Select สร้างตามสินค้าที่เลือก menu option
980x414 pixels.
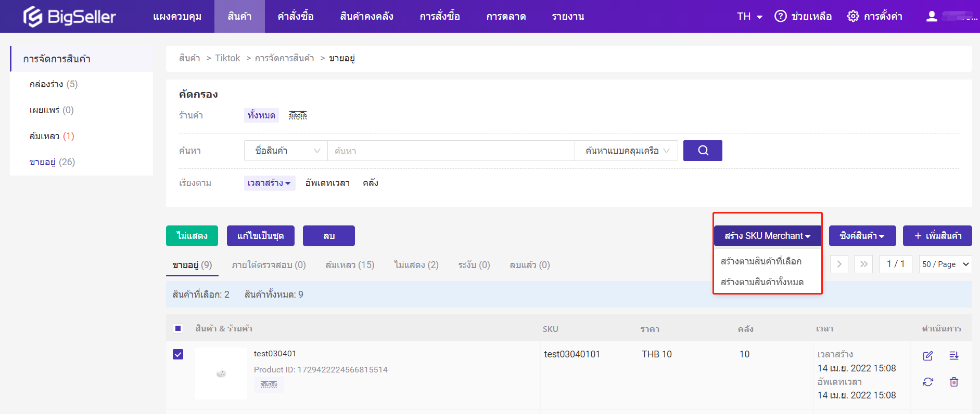click(x=761, y=261)
